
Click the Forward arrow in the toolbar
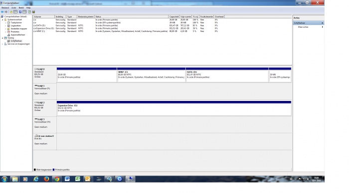coord(6,12)
